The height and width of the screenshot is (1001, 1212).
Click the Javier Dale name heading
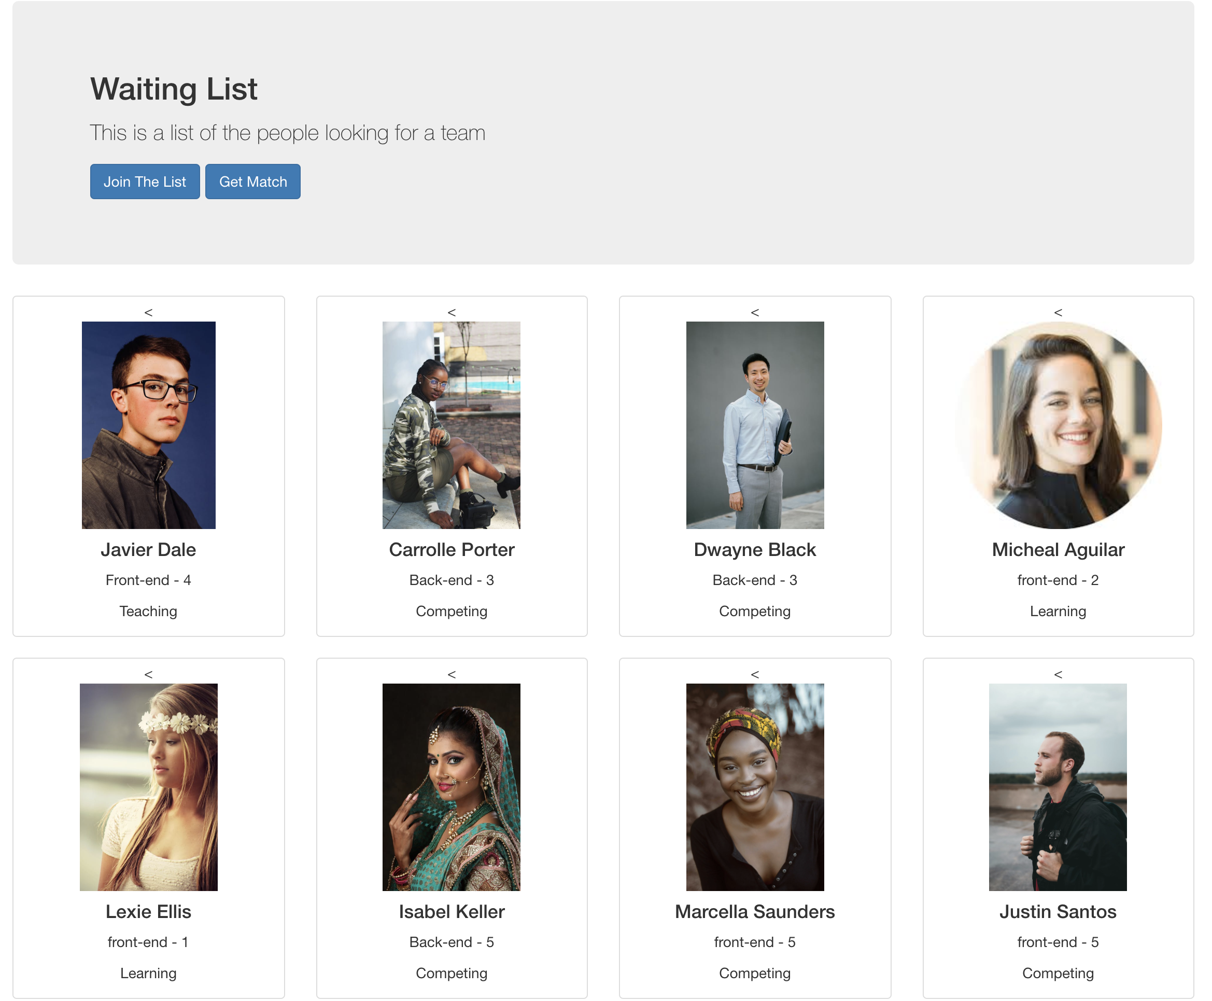point(148,549)
